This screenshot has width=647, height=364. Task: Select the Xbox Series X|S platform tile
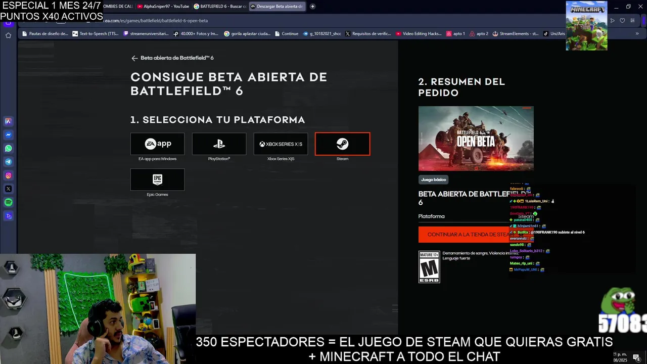(281, 144)
